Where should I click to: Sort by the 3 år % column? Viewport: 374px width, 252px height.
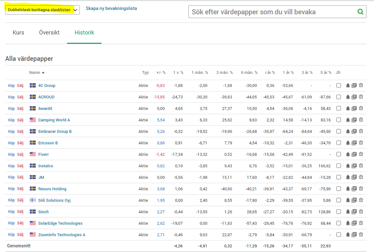pos(307,73)
